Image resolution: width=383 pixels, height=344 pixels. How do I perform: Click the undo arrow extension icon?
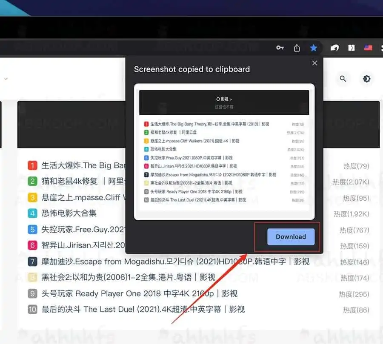pyautogui.click(x=334, y=48)
